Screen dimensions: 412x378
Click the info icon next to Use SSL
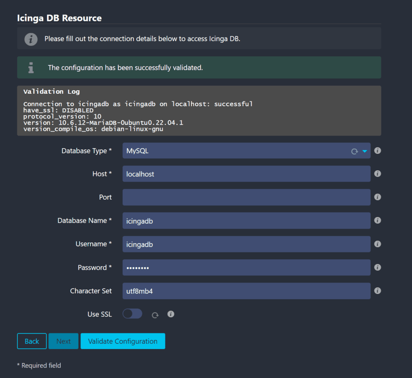click(x=171, y=314)
